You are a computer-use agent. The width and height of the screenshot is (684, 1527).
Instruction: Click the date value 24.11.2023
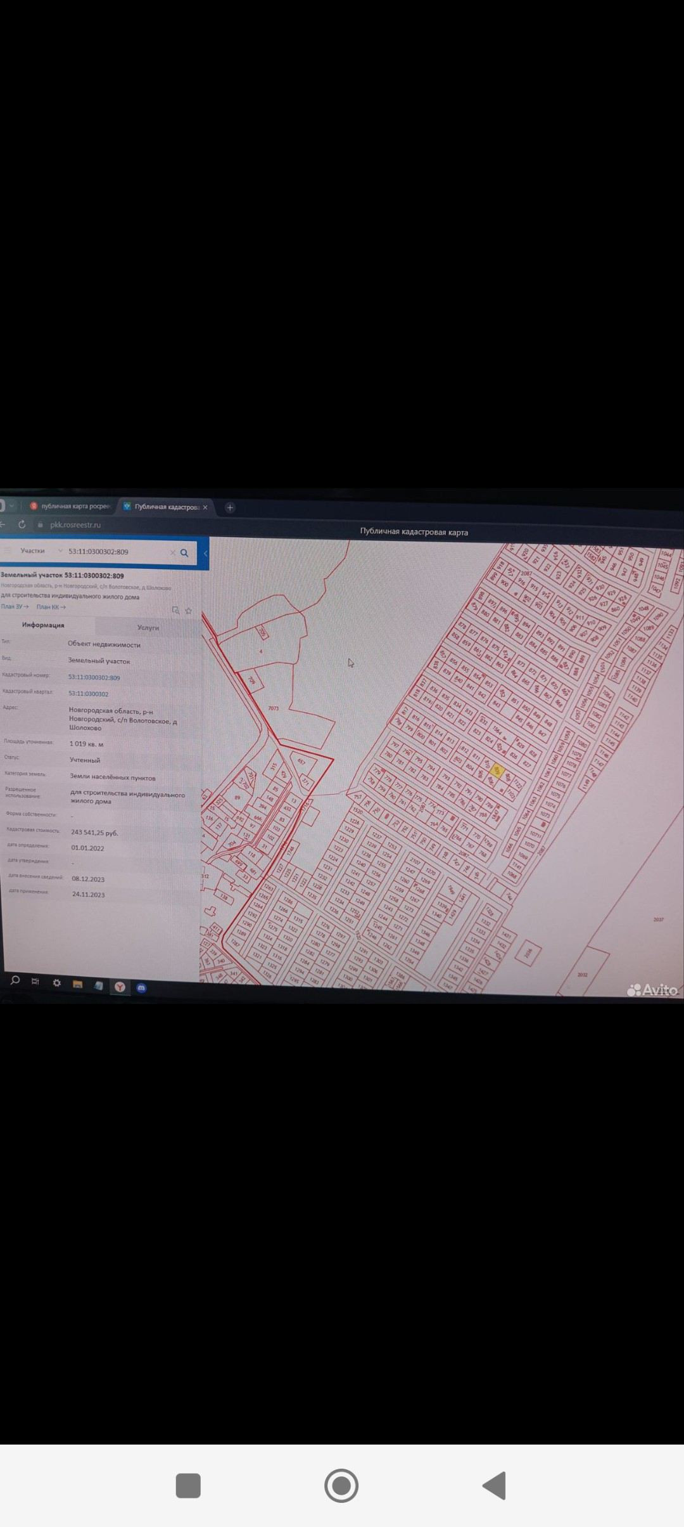pyautogui.click(x=89, y=894)
